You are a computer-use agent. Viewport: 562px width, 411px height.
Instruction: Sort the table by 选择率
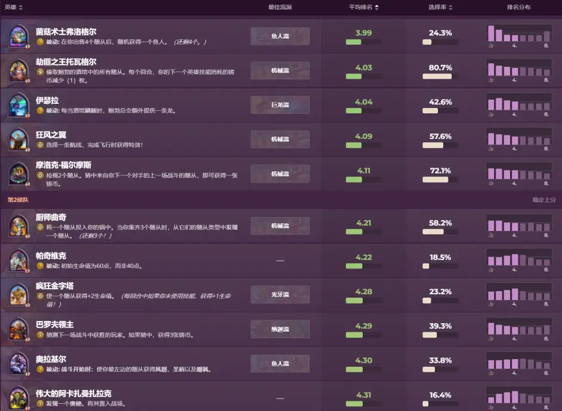(x=440, y=8)
